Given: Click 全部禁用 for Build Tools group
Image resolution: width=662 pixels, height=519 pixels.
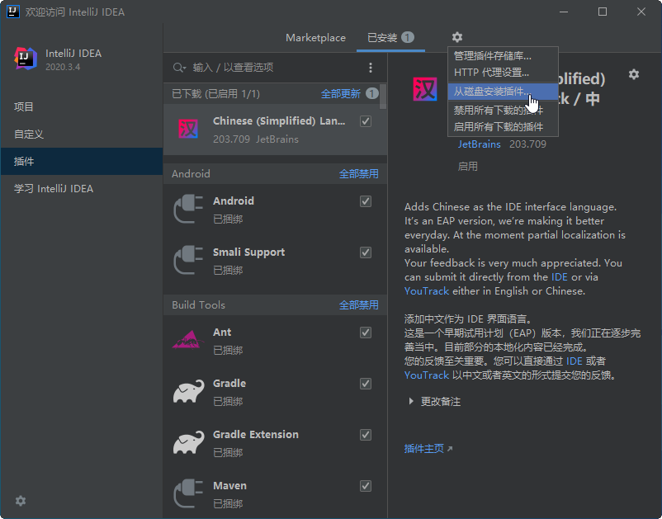Looking at the screenshot, I should (x=358, y=305).
